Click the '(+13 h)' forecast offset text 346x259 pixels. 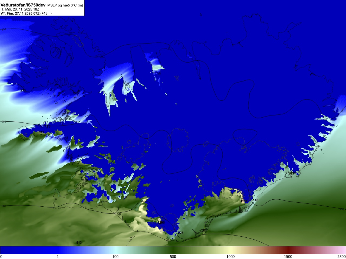(x=46, y=13)
